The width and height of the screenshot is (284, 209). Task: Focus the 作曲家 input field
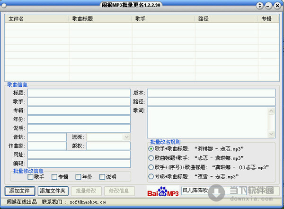[x=47, y=146]
